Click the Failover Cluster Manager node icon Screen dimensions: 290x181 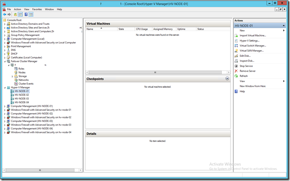point(8,61)
